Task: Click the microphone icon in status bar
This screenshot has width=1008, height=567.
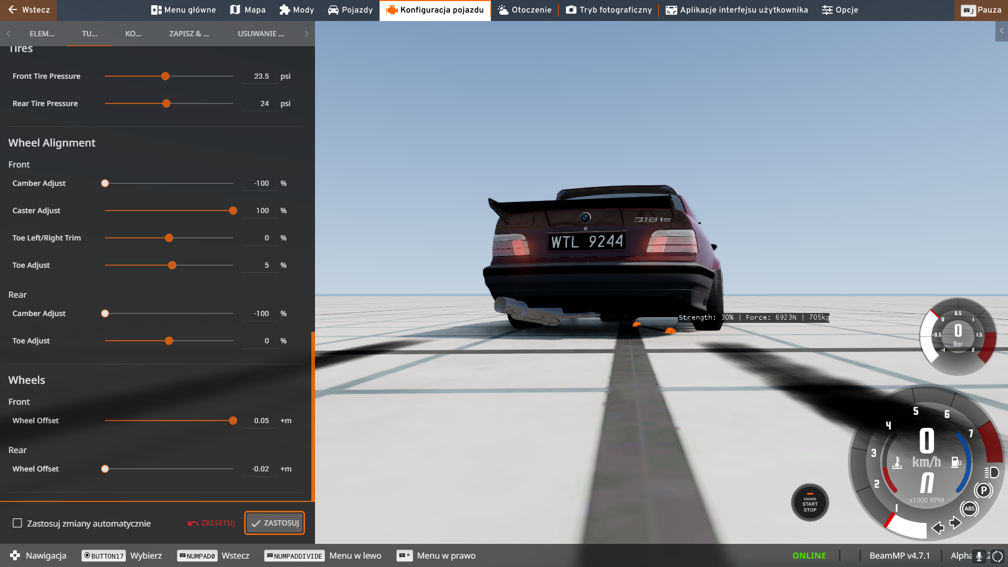Action: (979, 556)
